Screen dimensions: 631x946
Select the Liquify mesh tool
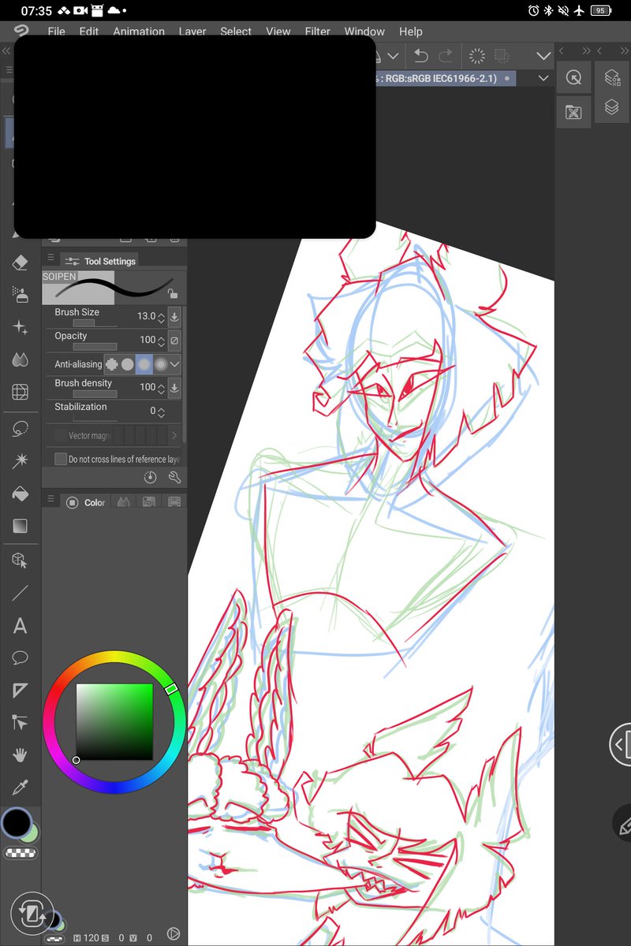coord(21,391)
